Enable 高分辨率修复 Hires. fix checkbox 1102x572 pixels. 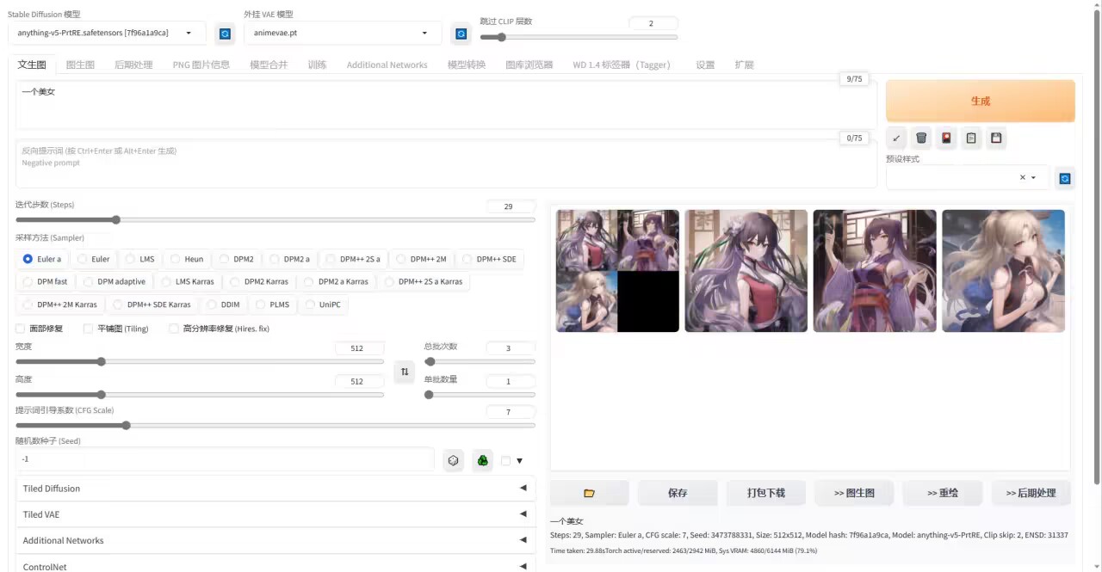pyautogui.click(x=174, y=329)
